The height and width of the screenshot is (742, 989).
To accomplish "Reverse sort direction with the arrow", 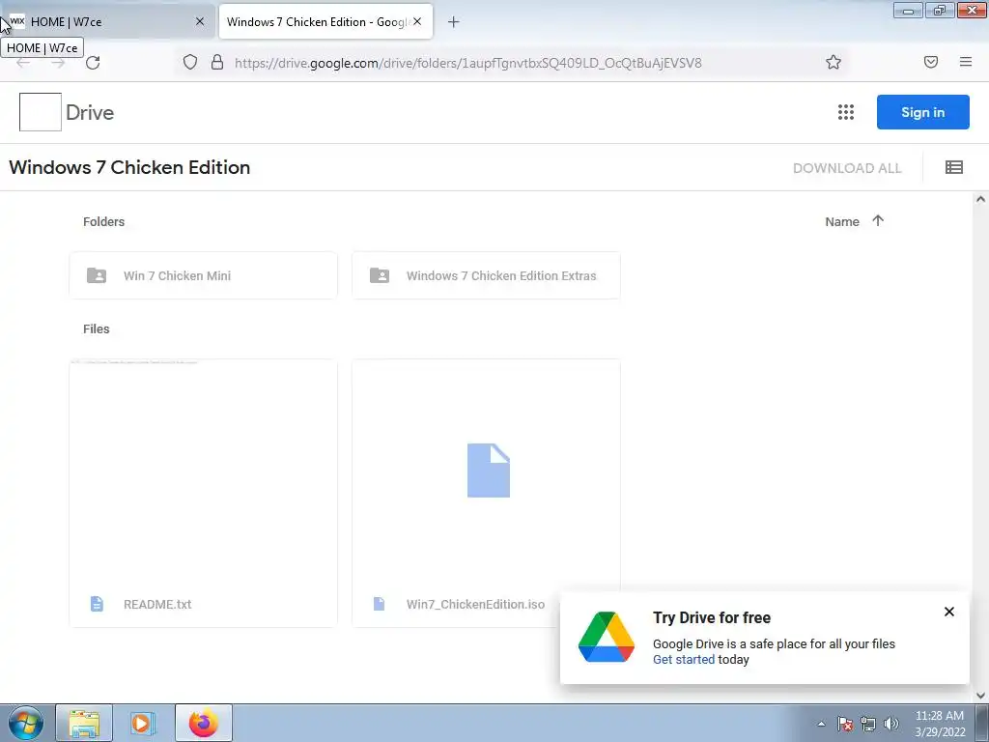I will point(878,221).
